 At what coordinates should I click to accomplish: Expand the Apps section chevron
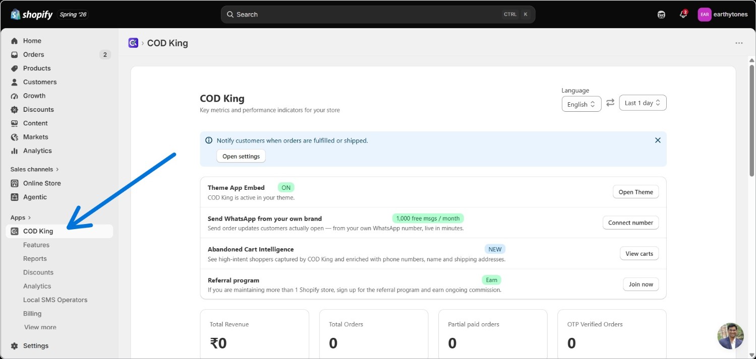[29, 218]
